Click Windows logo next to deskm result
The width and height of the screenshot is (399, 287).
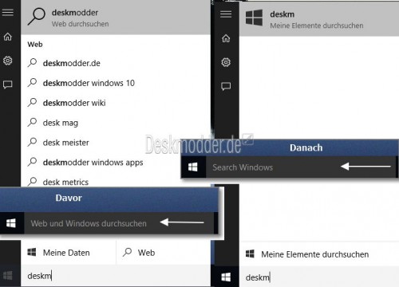click(x=254, y=18)
